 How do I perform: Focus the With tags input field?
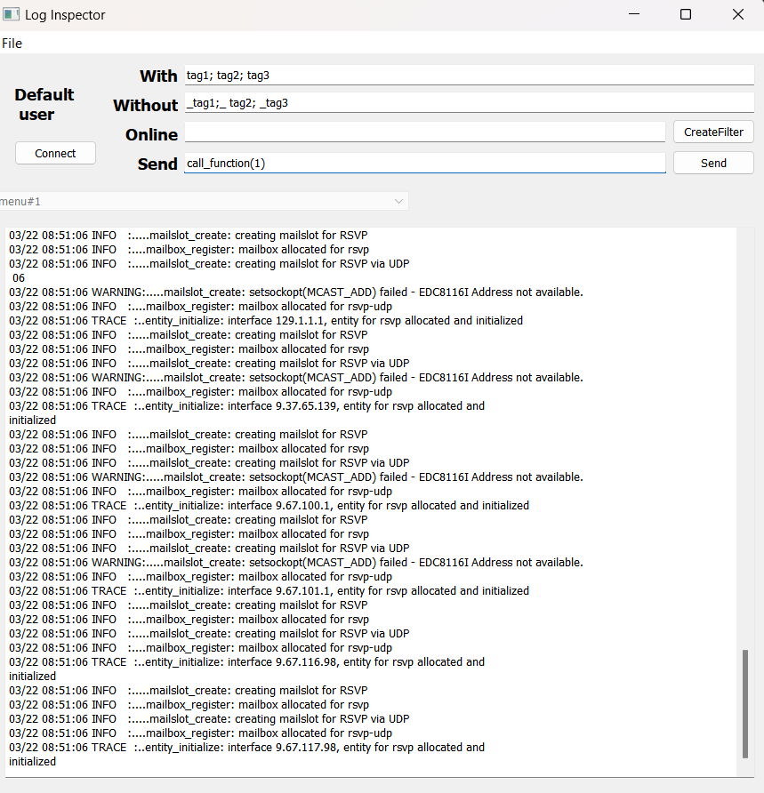(x=469, y=76)
